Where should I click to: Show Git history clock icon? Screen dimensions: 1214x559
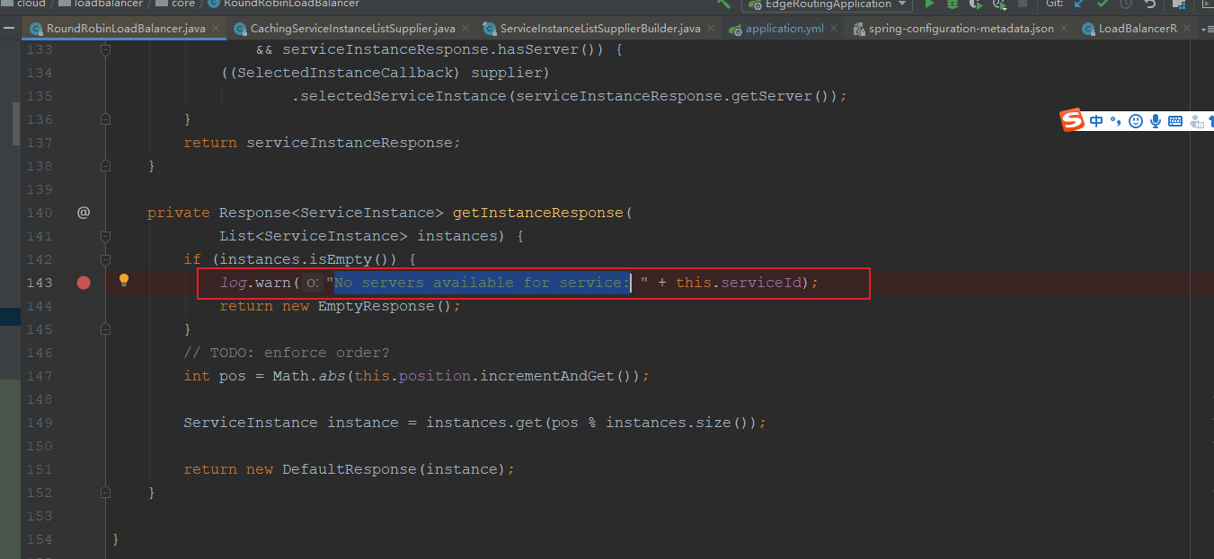point(1126,4)
